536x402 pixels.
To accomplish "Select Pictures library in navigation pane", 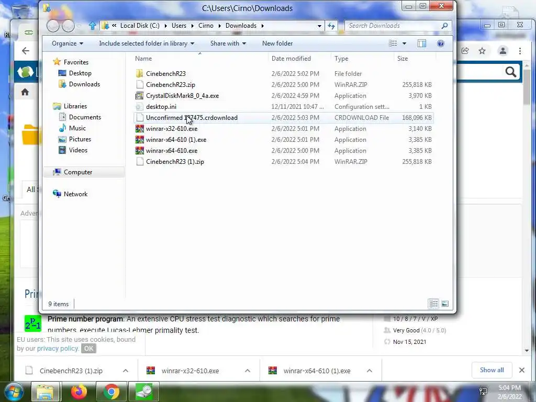I will click(80, 139).
